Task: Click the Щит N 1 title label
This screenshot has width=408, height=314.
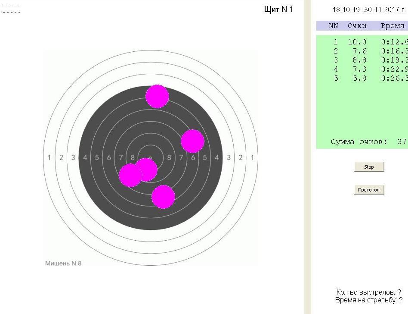Action: click(x=278, y=9)
